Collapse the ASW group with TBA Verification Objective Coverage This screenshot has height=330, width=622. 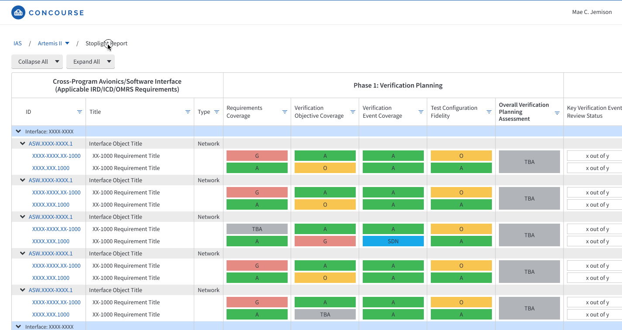[22, 290]
